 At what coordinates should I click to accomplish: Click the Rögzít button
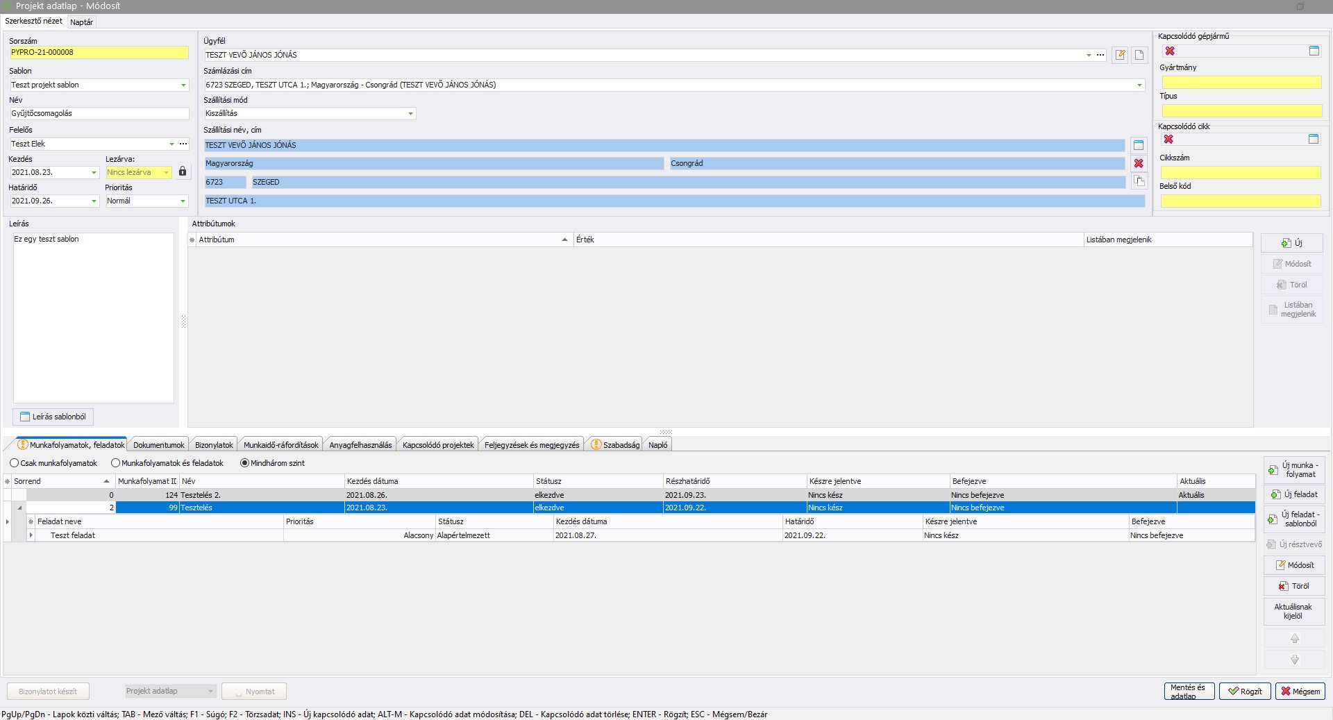click(x=1245, y=692)
